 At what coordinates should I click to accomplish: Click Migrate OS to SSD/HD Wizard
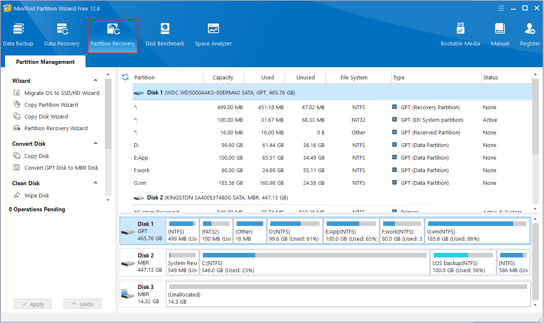(x=61, y=93)
